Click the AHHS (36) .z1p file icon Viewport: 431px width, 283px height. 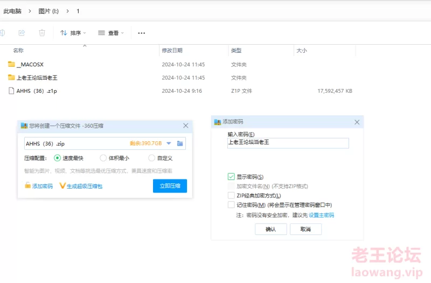[x=11, y=91]
